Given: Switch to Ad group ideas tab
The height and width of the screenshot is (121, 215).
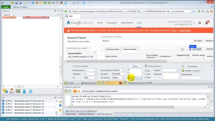Looking at the screenshot, I should (x=113, y=49).
